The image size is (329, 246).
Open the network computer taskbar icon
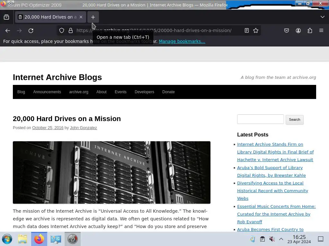pos(56,239)
